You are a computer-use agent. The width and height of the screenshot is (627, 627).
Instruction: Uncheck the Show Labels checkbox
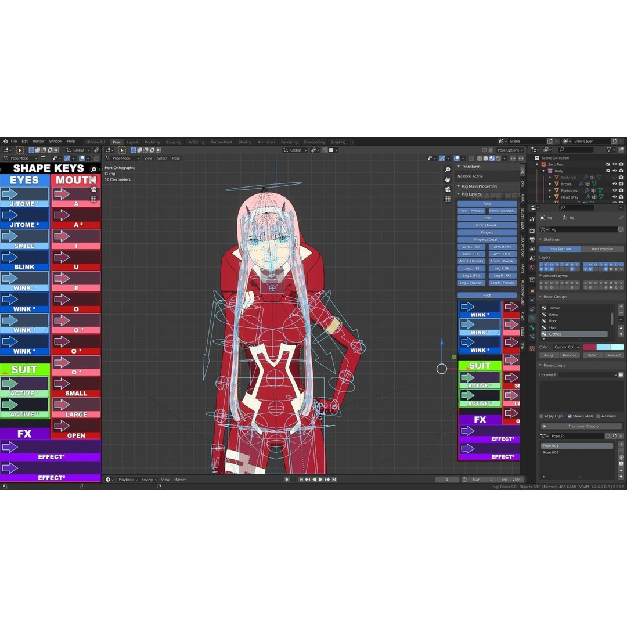click(570, 416)
